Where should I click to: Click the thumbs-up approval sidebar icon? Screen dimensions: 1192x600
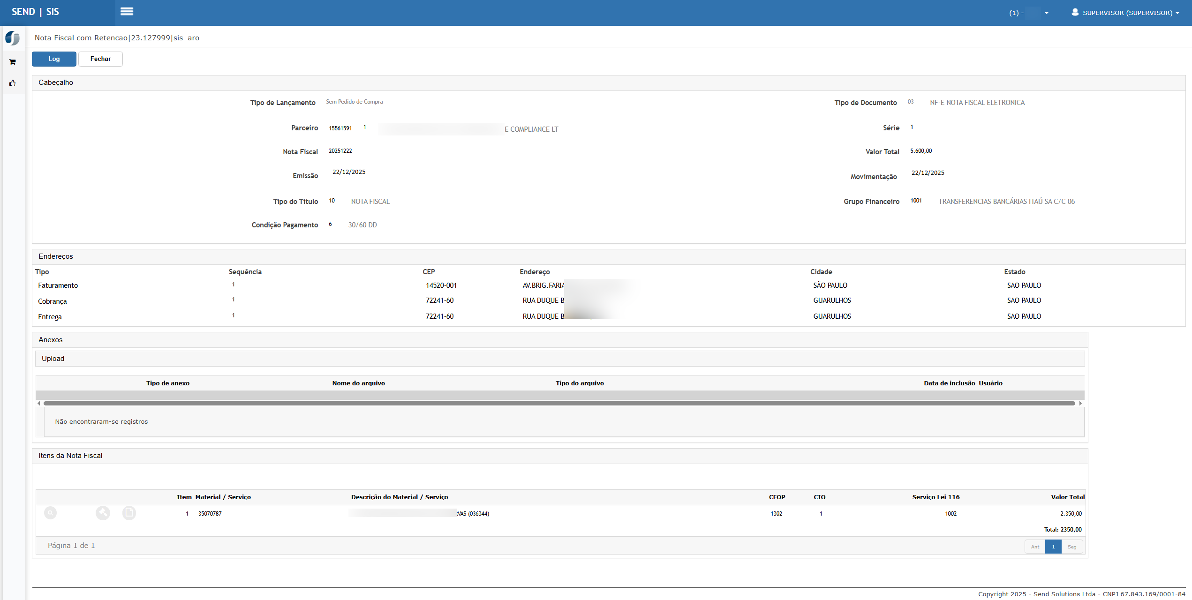pos(13,83)
